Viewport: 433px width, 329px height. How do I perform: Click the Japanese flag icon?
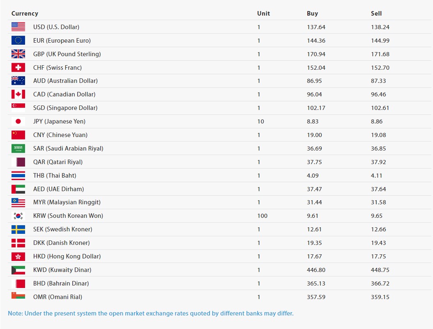pos(18,121)
